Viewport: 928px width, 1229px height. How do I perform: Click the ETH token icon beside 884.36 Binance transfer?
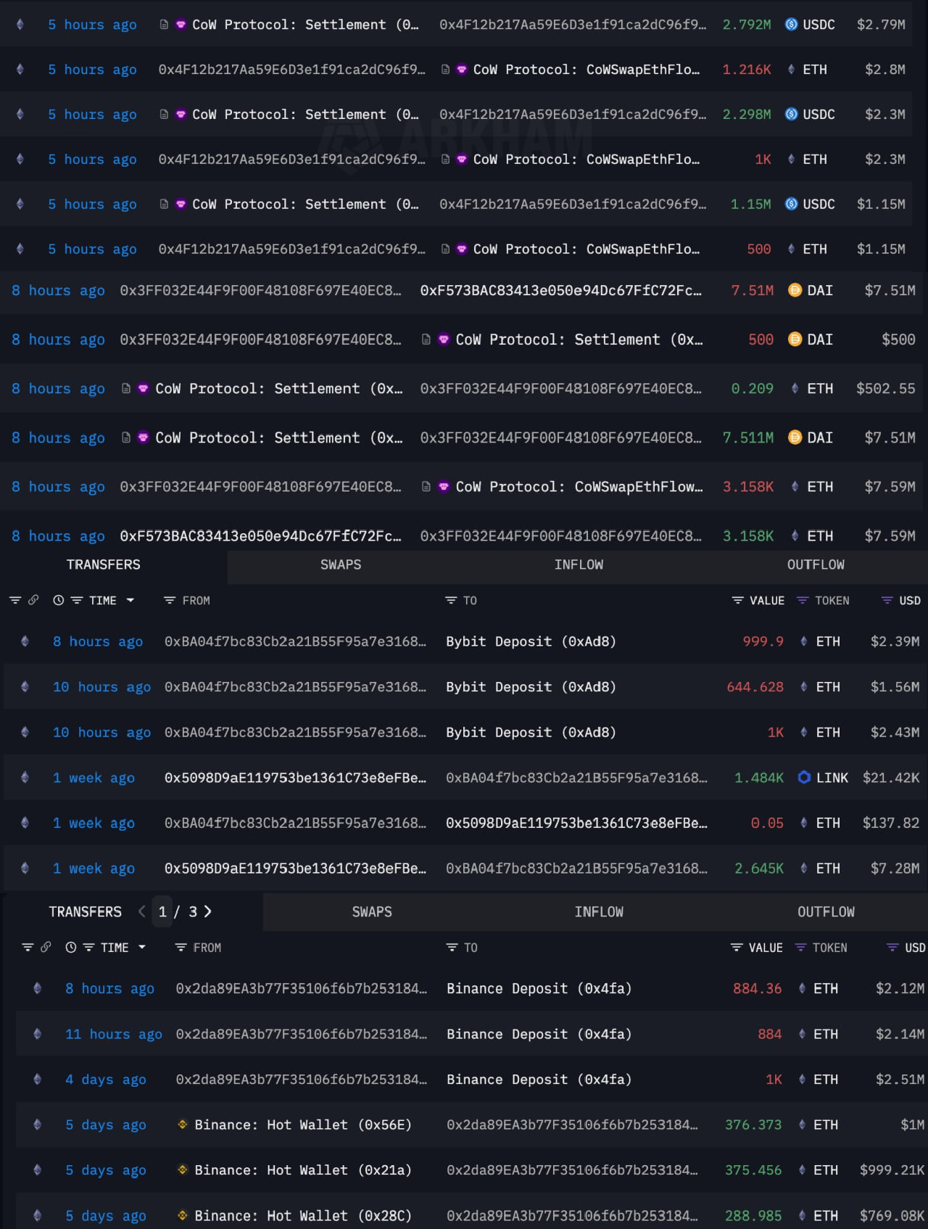pyautogui.click(x=801, y=988)
